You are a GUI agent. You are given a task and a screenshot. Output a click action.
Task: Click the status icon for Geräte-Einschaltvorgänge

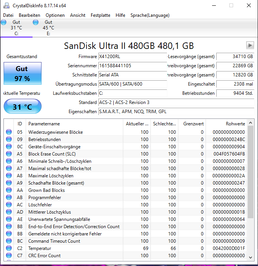[9, 147]
